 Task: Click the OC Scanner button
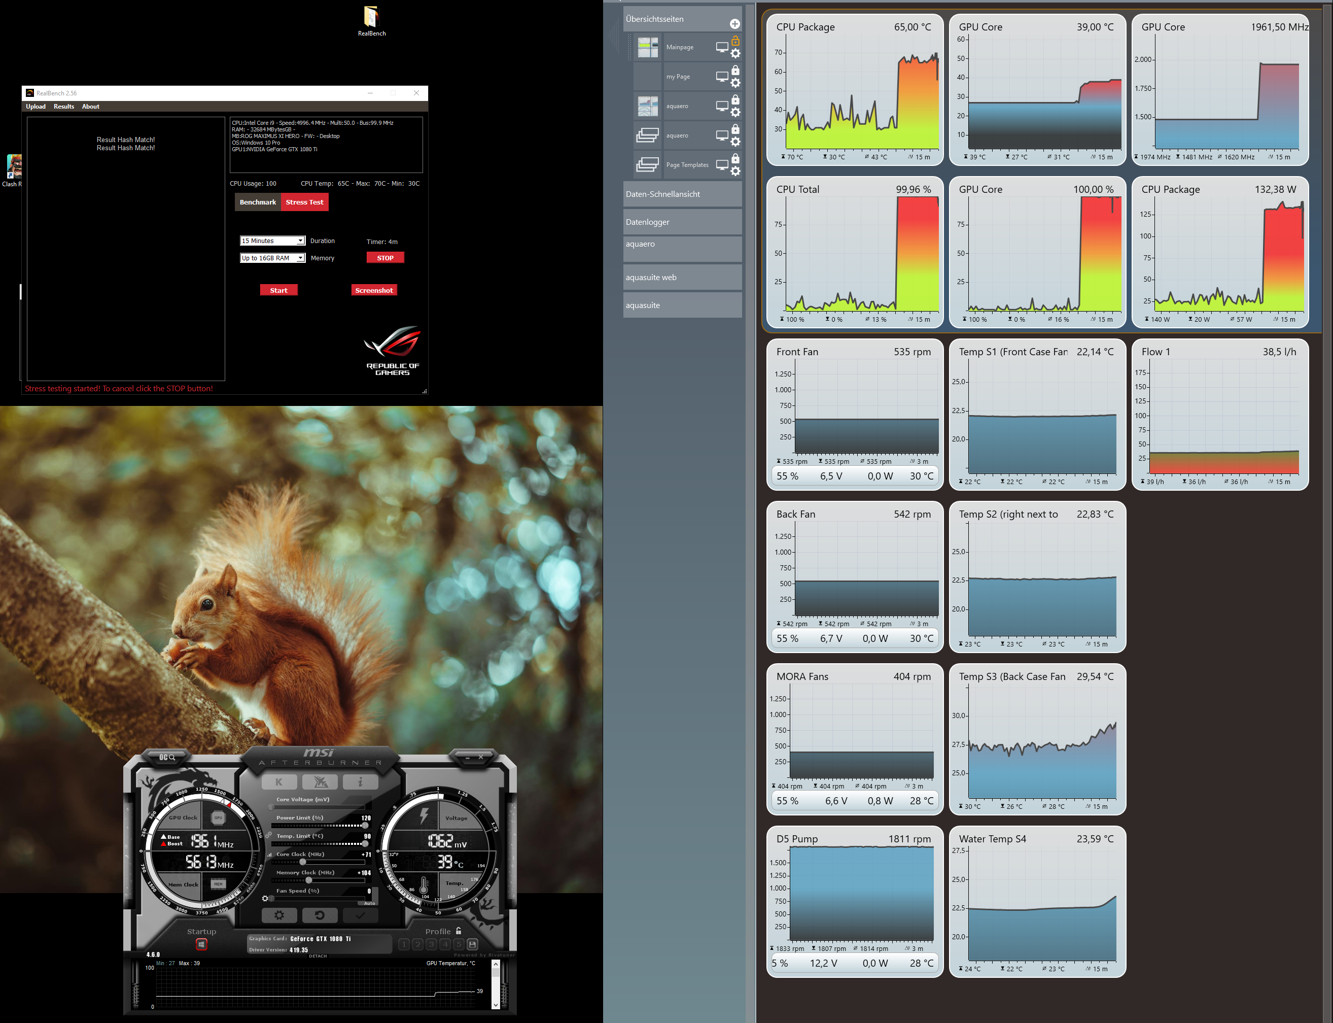coord(166,757)
